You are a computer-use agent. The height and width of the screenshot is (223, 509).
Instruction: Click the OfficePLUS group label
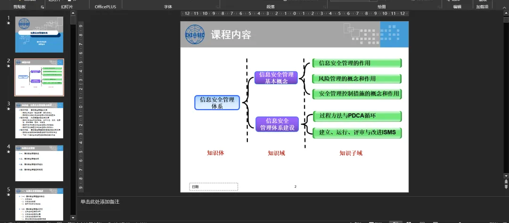tap(105, 7)
